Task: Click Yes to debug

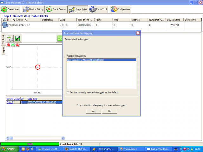Action: click(94, 111)
